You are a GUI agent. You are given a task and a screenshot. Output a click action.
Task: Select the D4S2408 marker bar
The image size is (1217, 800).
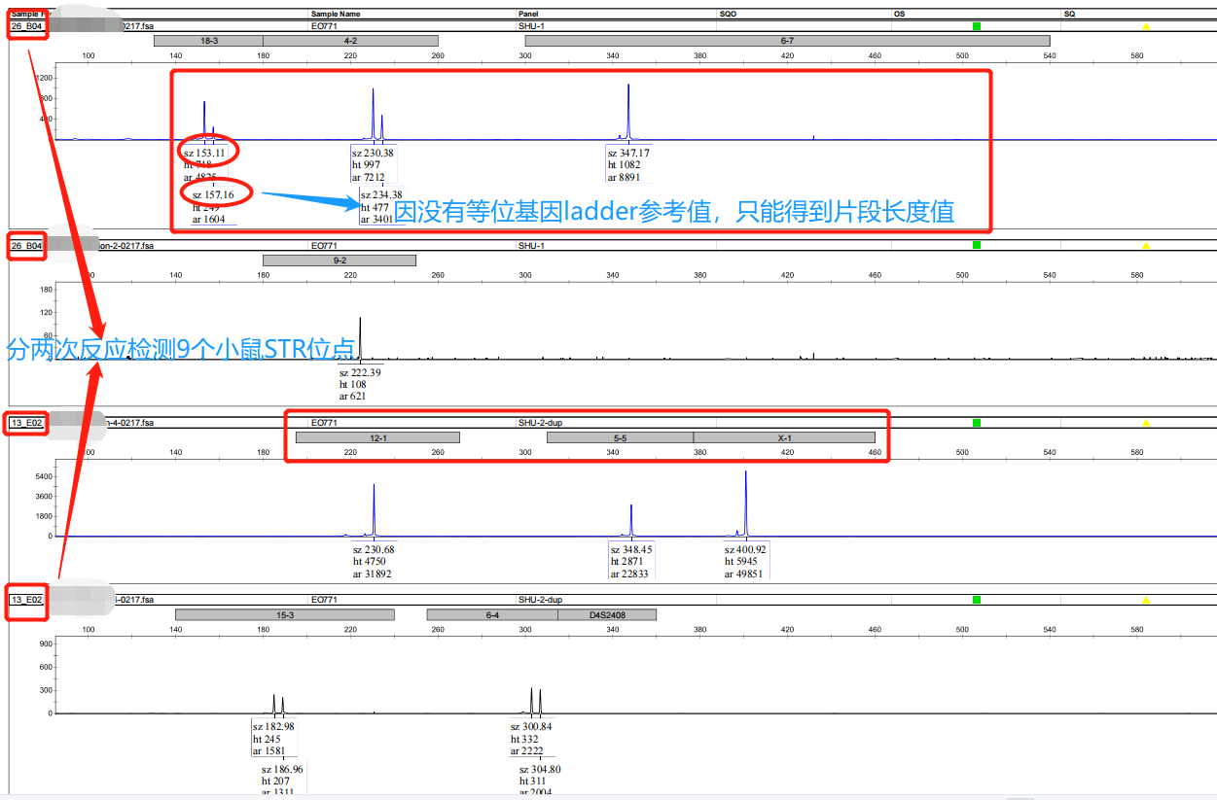pyautogui.click(x=607, y=614)
